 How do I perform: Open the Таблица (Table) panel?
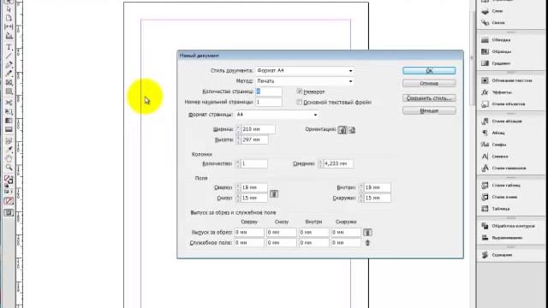496,209
